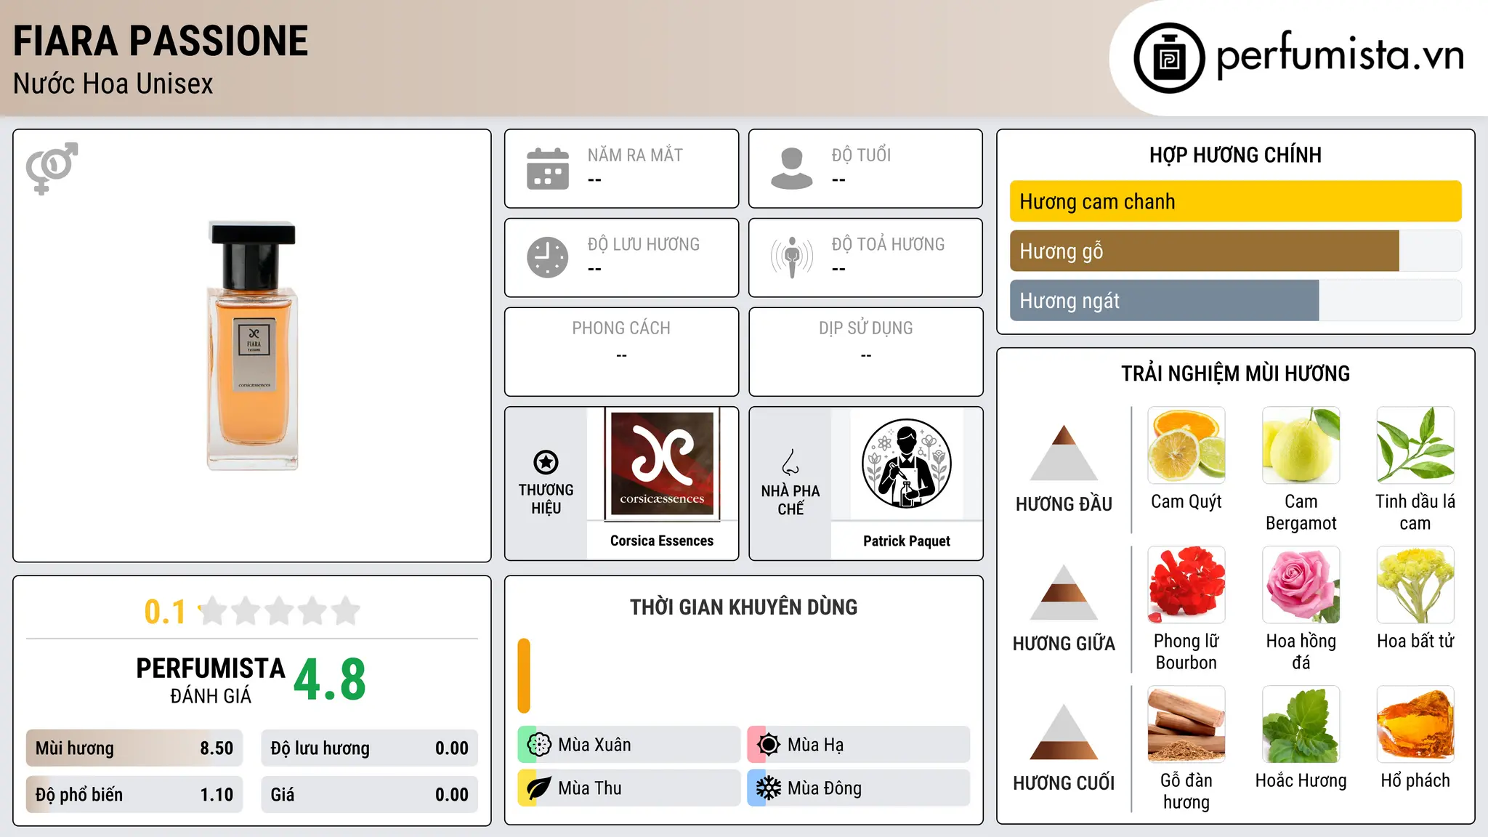Image resolution: width=1488 pixels, height=837 pixels.
Task: Click the Cam Quýt citrus image
Action: (1186, 445)
